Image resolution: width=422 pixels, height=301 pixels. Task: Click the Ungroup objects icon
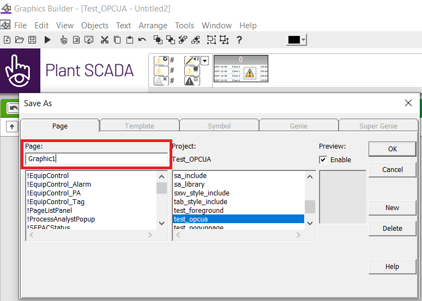224,40
